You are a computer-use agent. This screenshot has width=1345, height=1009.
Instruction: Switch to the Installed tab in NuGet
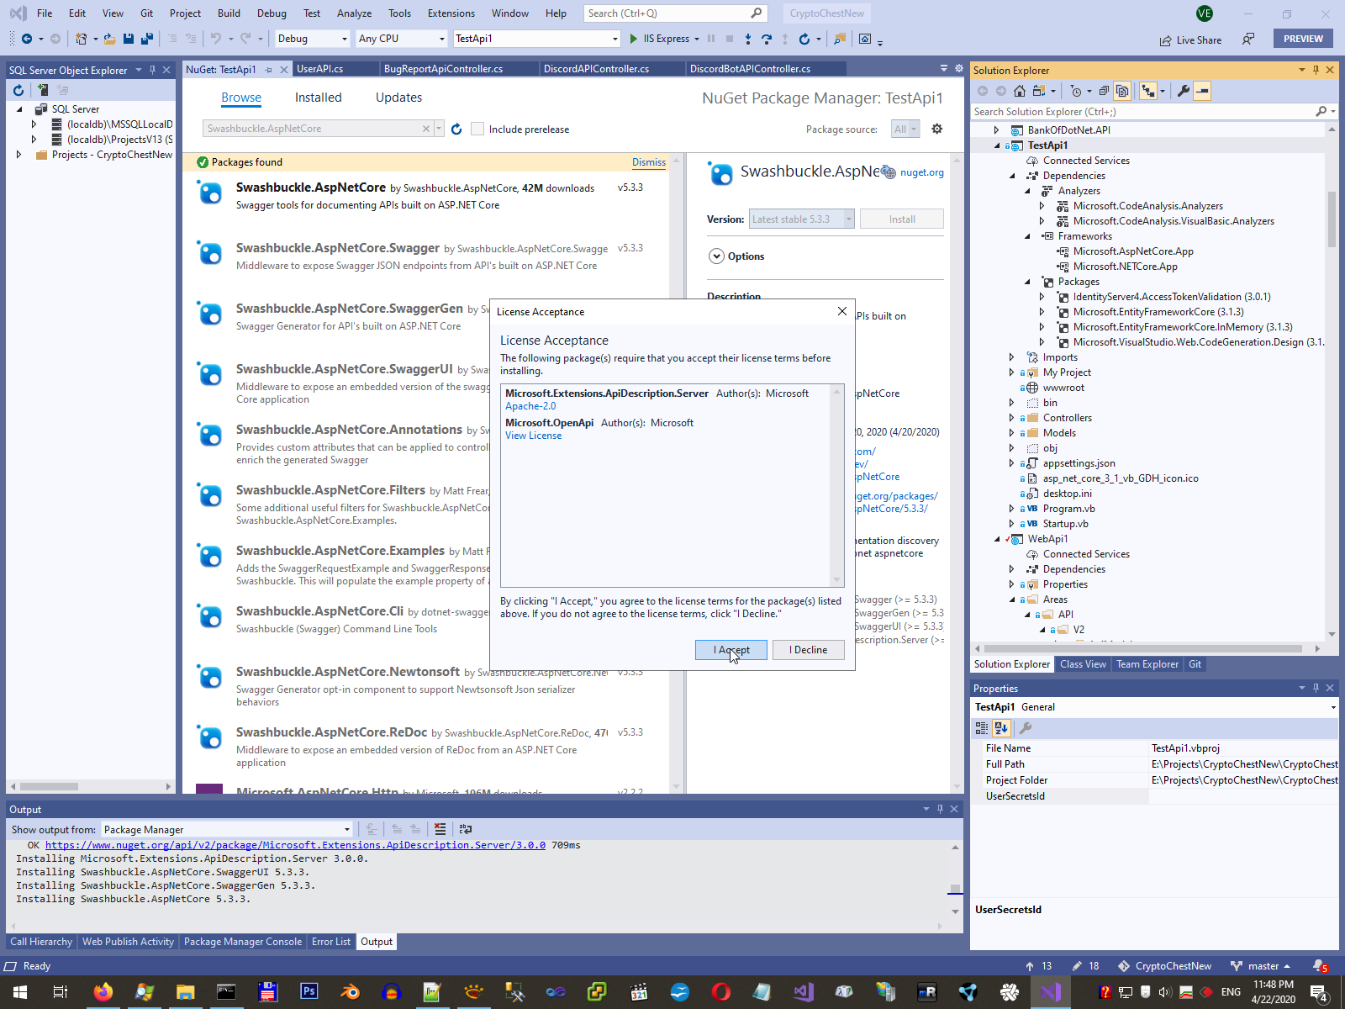319,98
